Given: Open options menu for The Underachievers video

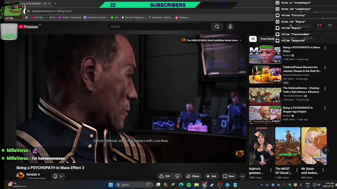Looking at the screenshot, I should pyautogui.click(x=325, y=88).
